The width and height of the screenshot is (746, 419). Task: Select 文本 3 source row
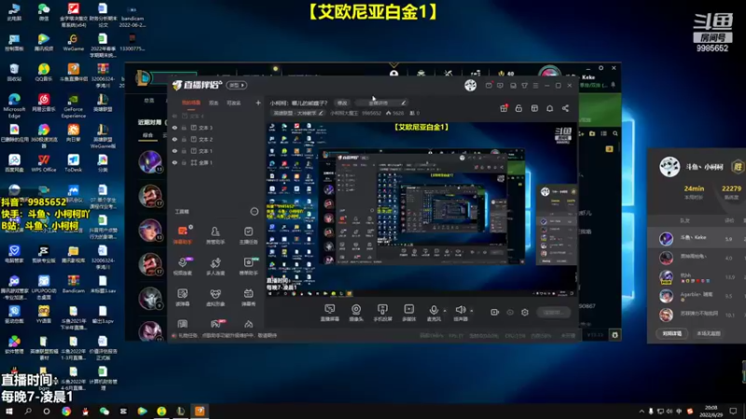pyautogui.click(x=215, y=128)
